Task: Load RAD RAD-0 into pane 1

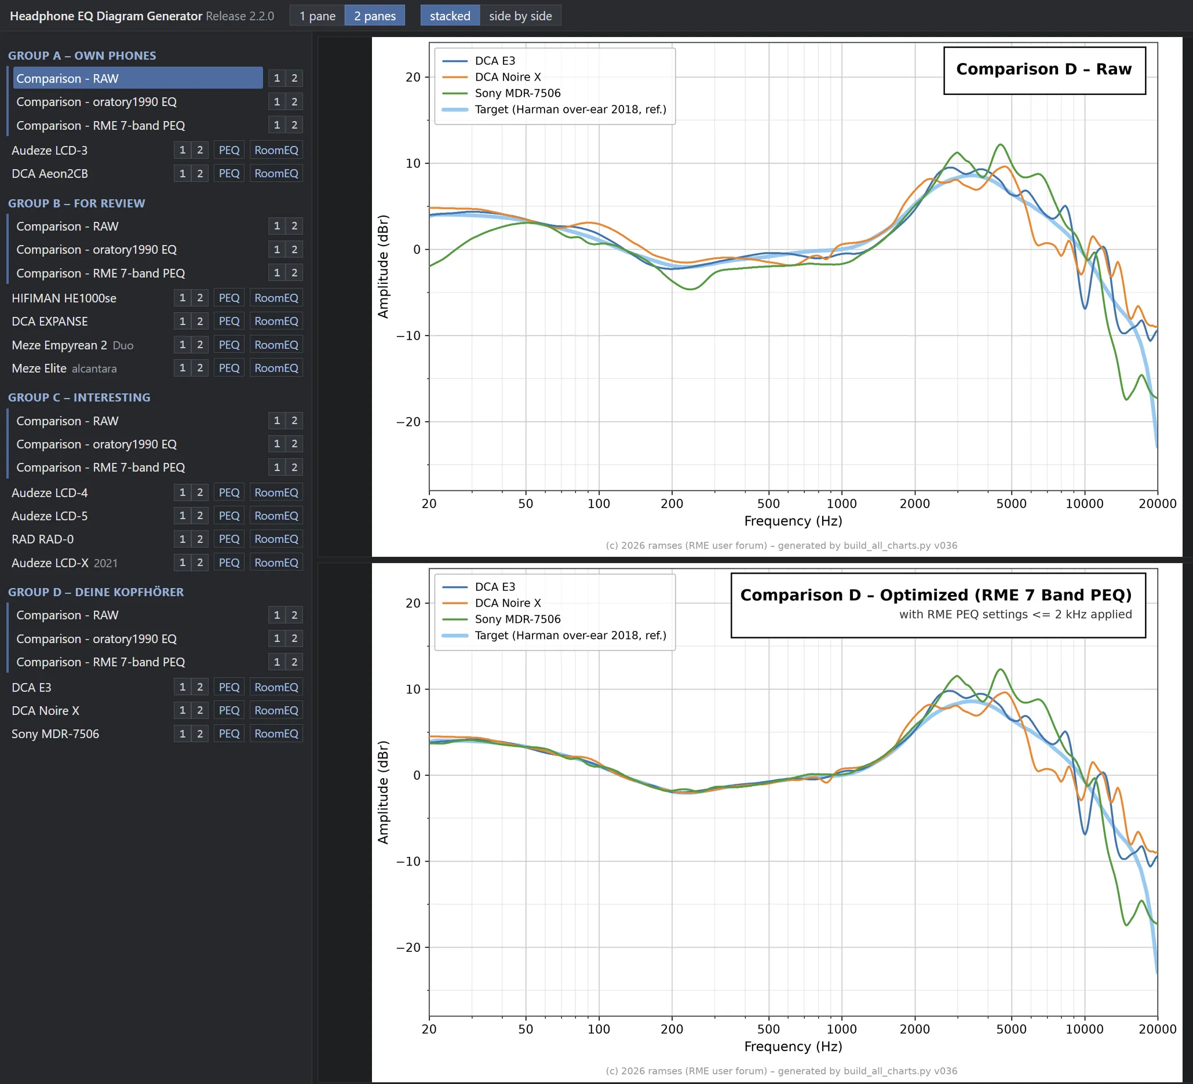Action: [x=183, y=539]
